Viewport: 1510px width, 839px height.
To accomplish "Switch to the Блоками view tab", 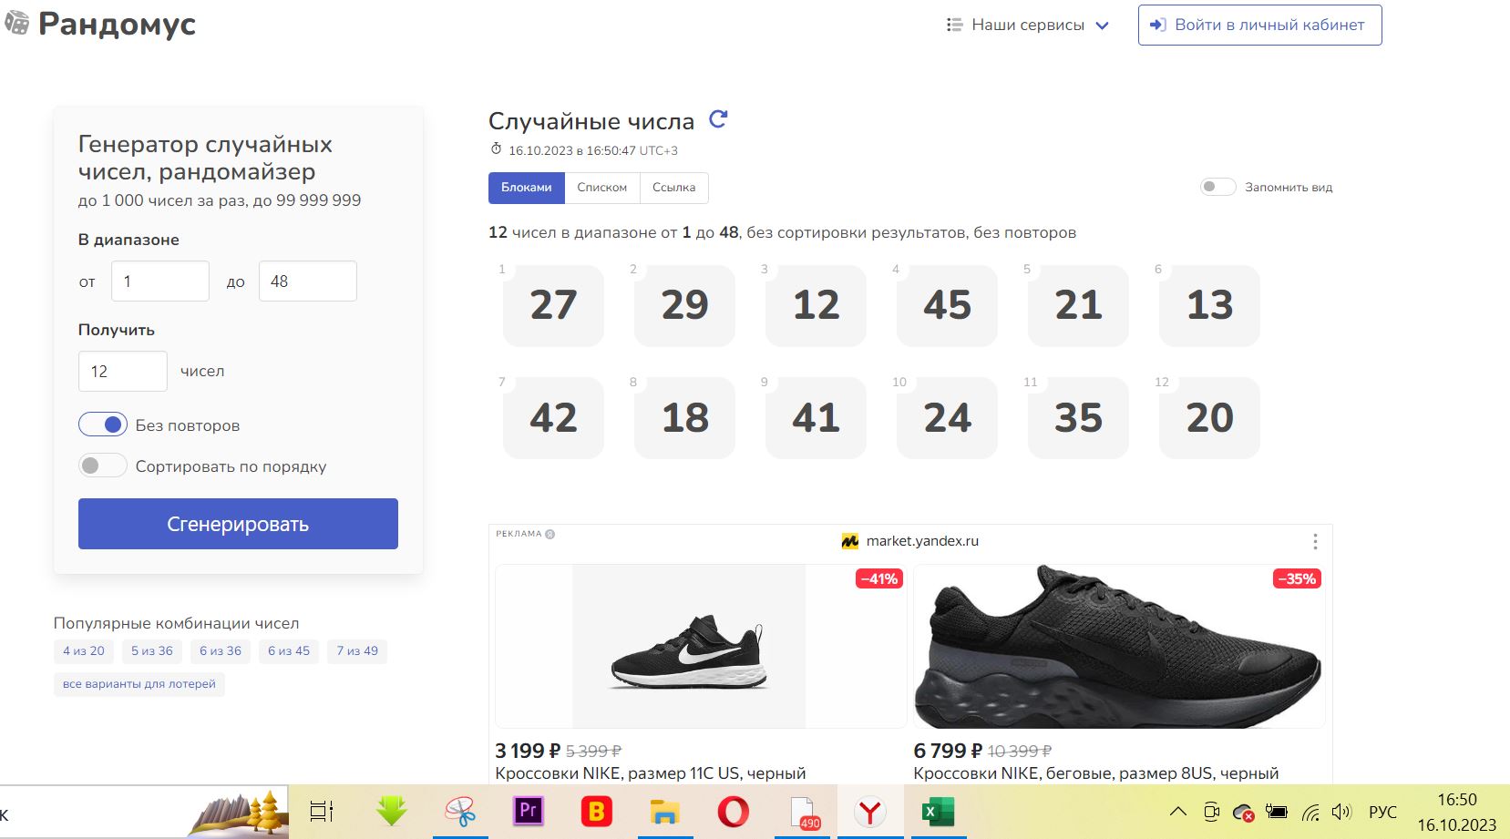I will click(527, 188).
